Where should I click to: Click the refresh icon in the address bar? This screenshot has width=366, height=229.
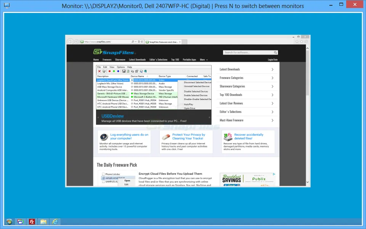click(x=142, y=42)
